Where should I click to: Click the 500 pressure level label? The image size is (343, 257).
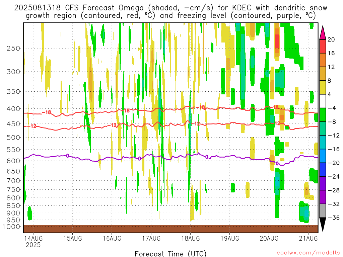[13, 138]
